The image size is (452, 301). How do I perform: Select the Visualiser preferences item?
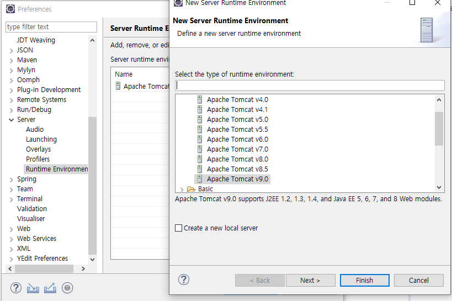31,219
